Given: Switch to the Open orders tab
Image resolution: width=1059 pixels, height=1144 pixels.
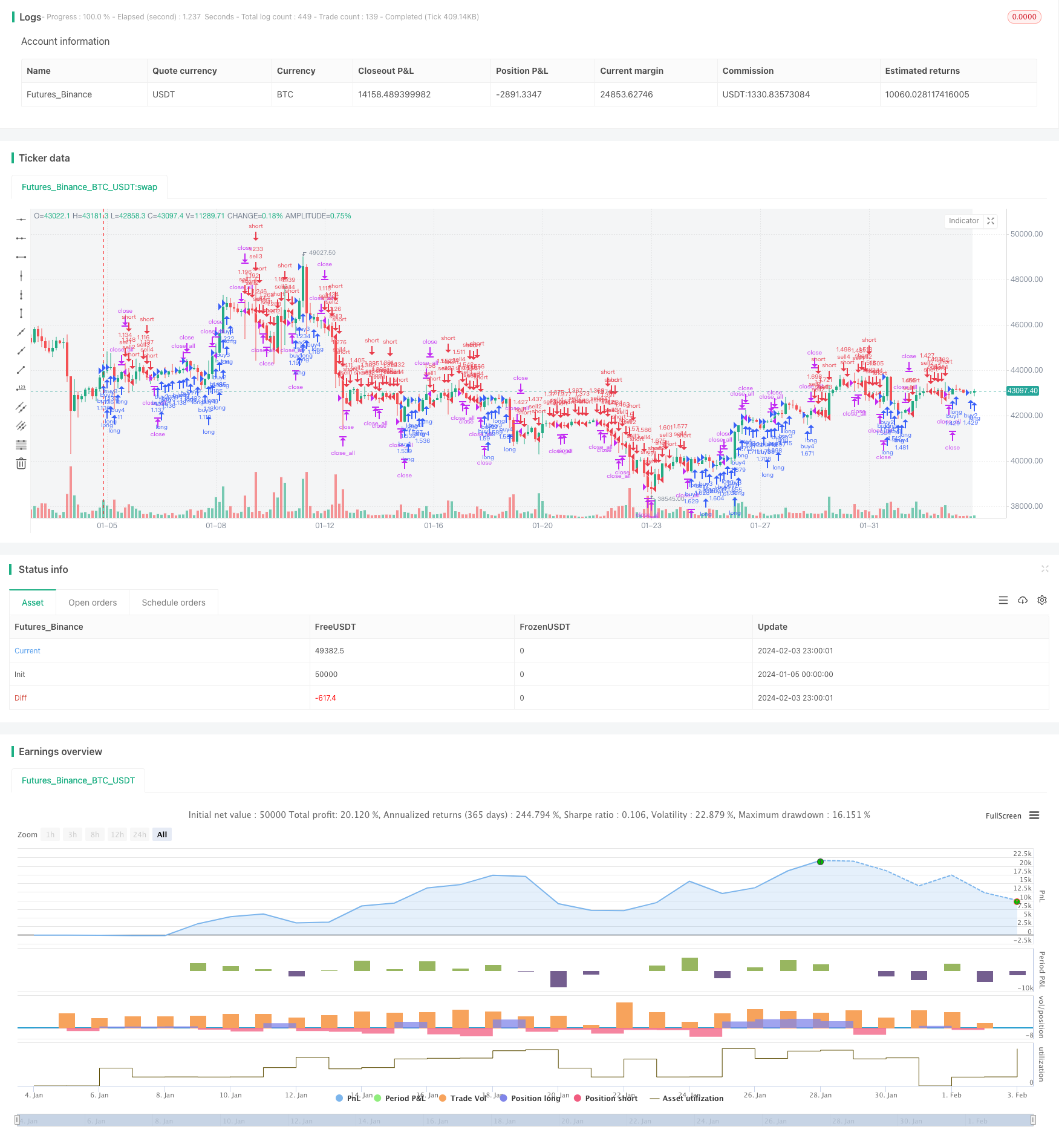Looking at the screenshot, I should point(93,603).
